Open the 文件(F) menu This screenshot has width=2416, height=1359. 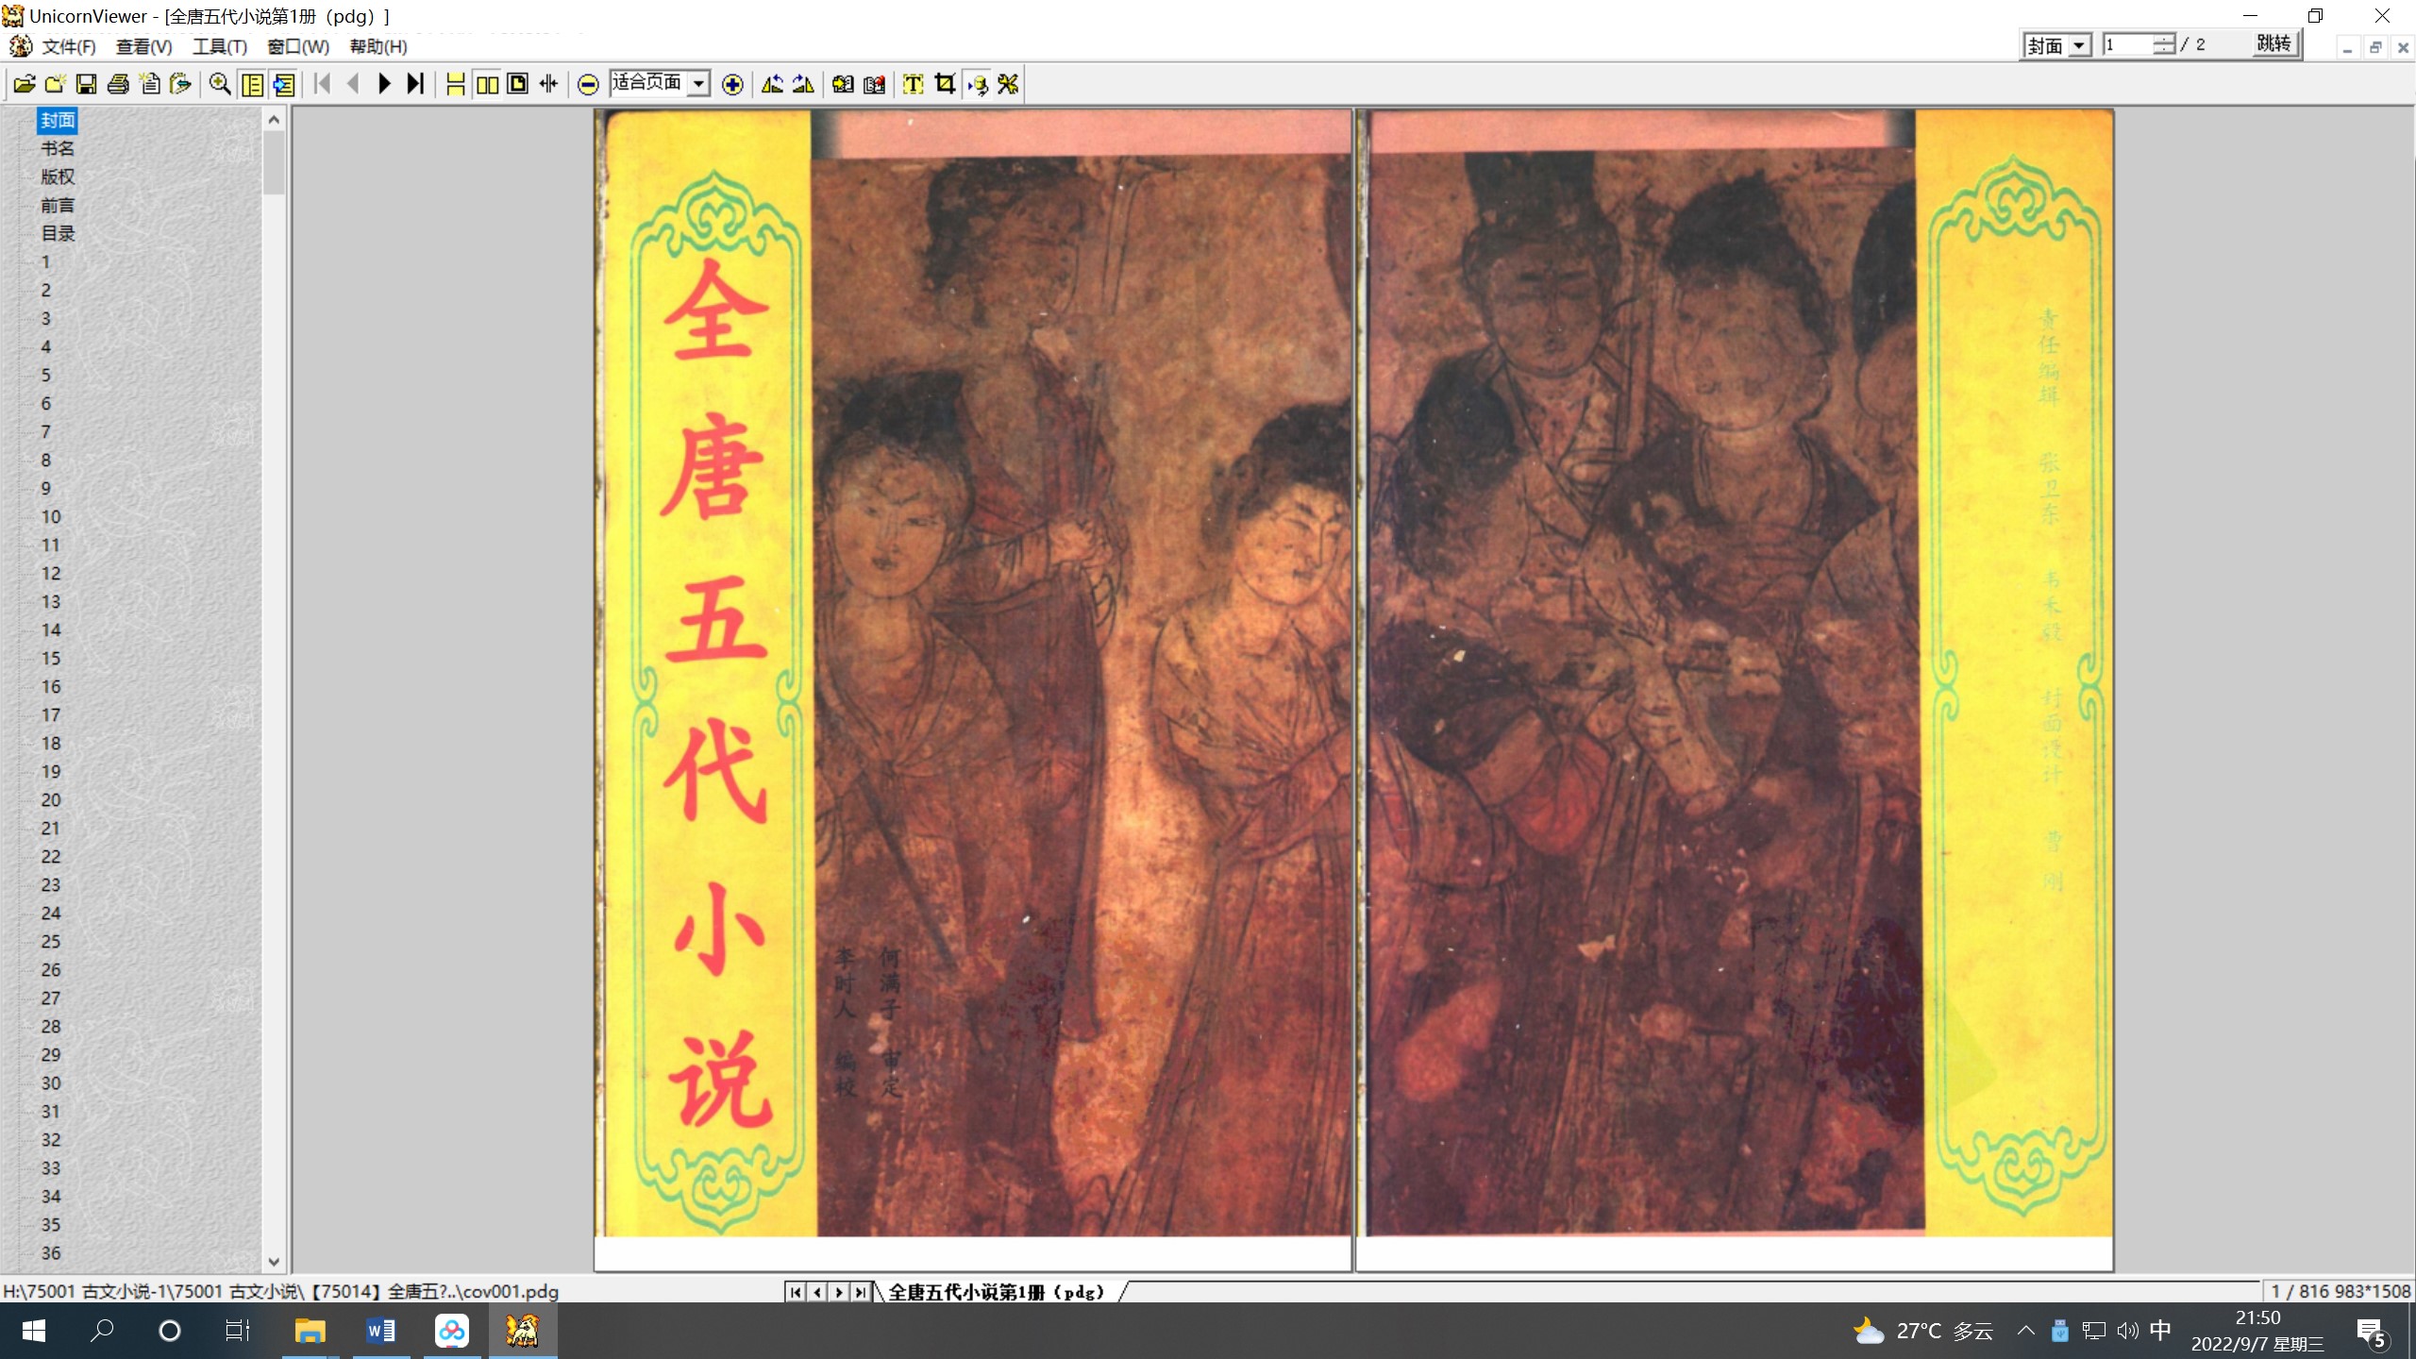coord(69,46)
